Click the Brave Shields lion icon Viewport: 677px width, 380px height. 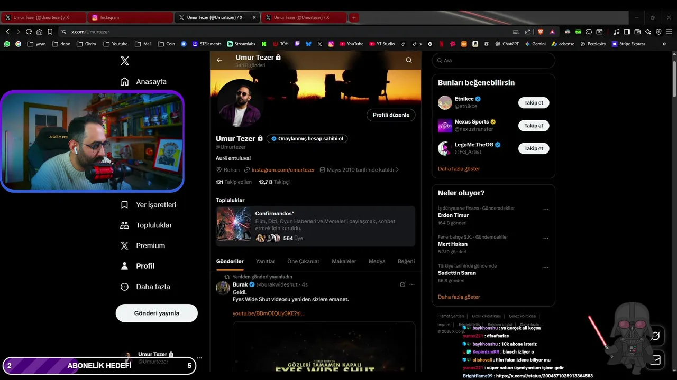point(541,32)
